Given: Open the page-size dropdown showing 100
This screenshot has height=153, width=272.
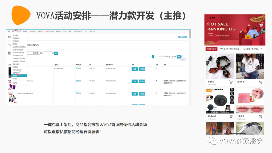Looking at the screenshot, I should (x=184, y=59).
